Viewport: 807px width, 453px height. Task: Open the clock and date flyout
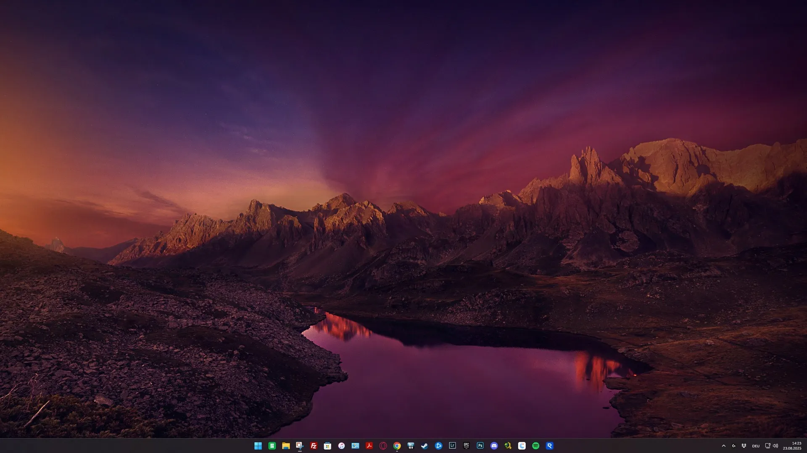(792, 446)
